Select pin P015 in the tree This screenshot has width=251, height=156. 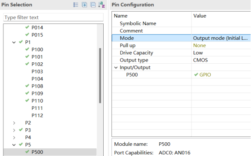tap(37, 35)
